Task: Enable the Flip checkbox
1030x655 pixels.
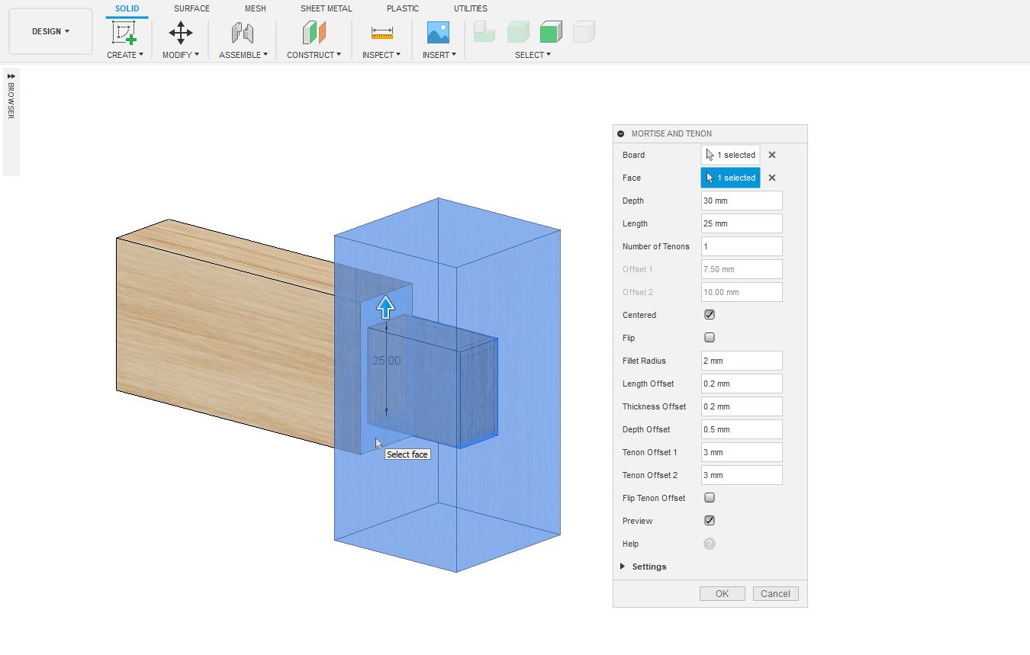Action: (x=710, y=338)
